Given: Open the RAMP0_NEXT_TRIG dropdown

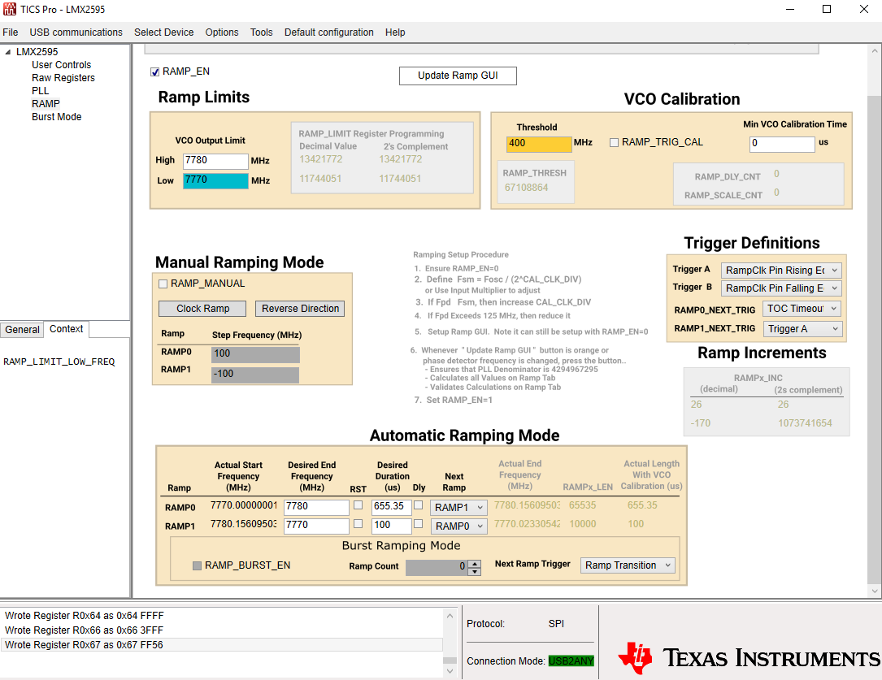Looking at the screenshot, I should click(x=802, y=309).
